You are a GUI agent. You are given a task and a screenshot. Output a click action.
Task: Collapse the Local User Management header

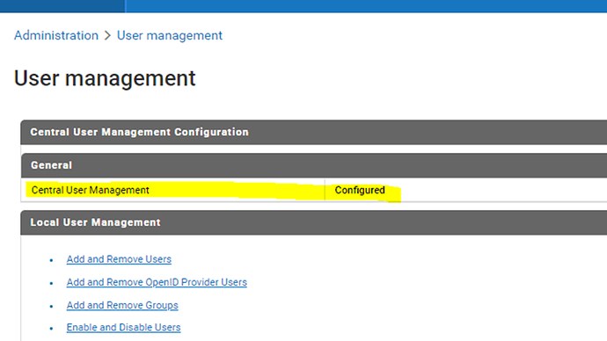pos(313,222)
